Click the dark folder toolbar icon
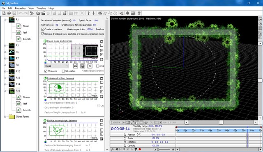 click(x=38, y=13)
